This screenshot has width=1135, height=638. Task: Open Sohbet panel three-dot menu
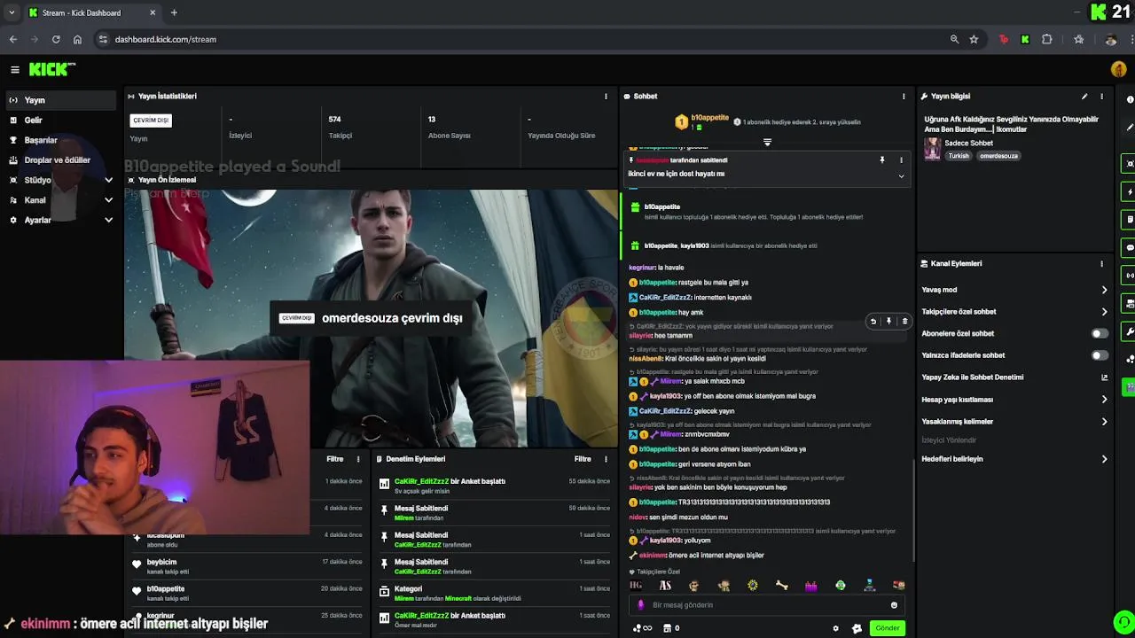[904, 96]
